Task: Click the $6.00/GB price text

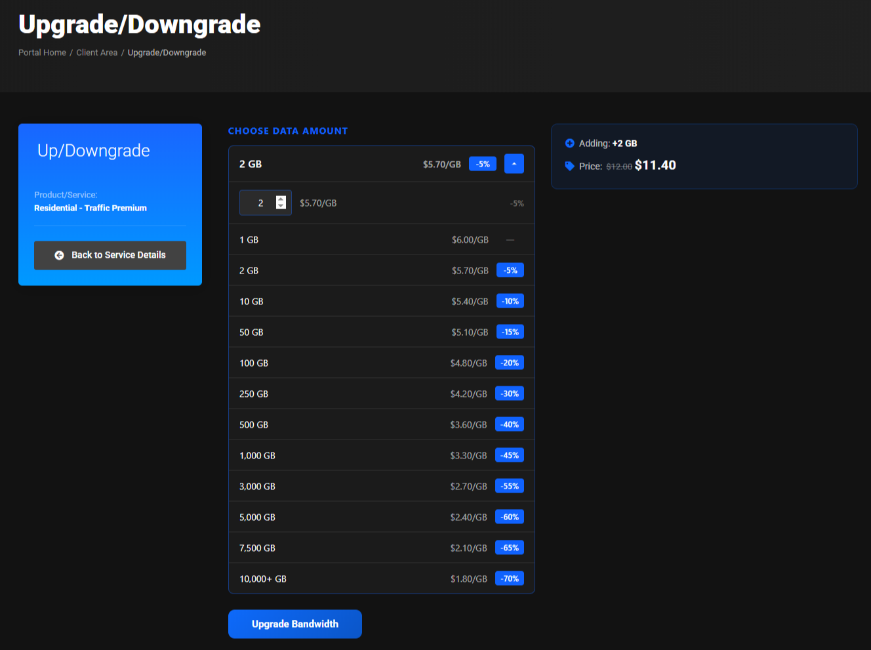Action: [x=470, y=240]
